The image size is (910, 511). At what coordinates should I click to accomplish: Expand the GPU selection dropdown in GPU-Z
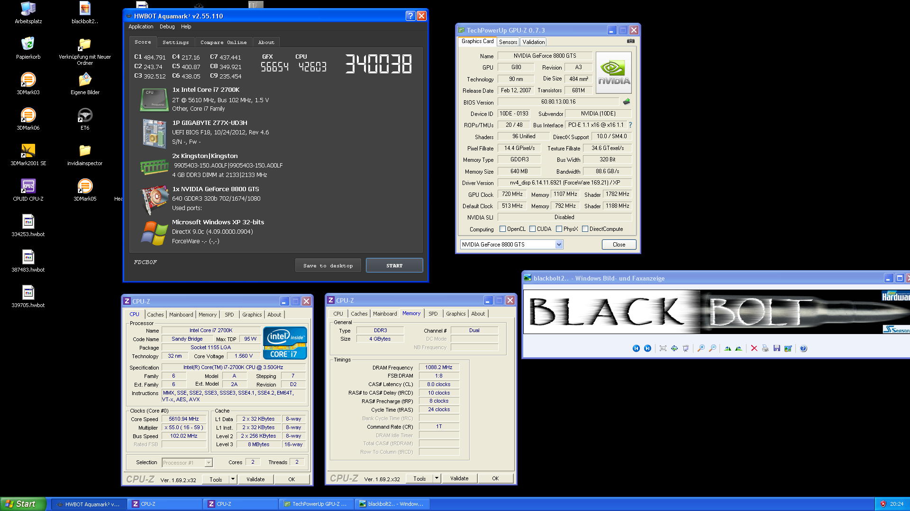pyautogui.click(x=559, y=245)
